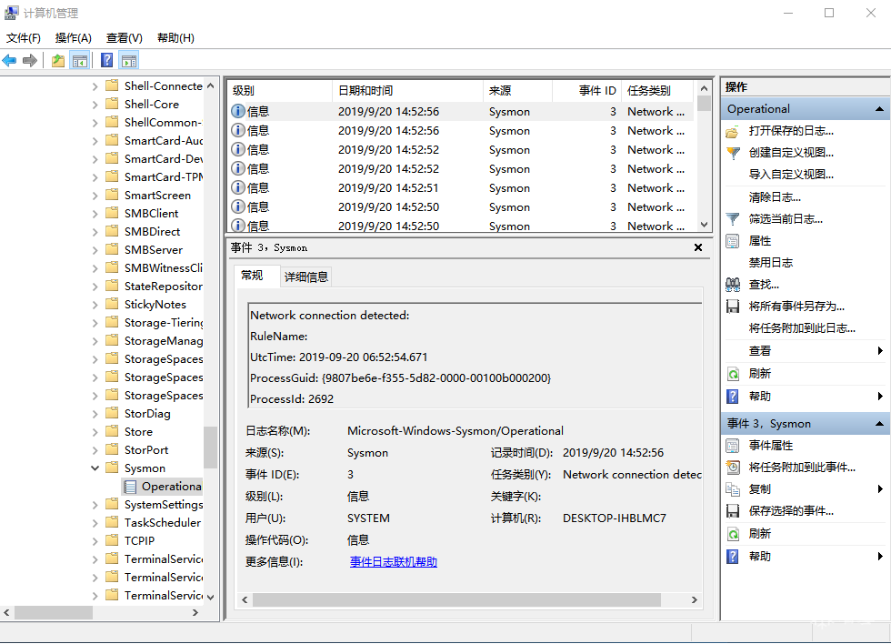The width and height of the screenshot is (891, 644).
Task: Click the tree pane horizontal scroll left arrow
Action: 7,613
